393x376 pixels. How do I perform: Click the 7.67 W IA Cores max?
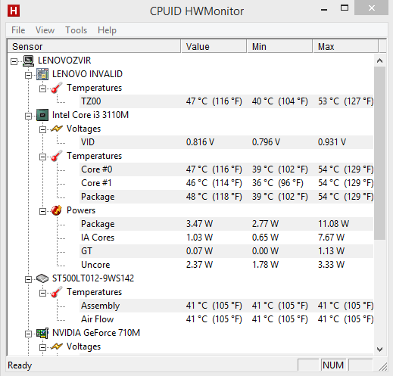[x=331, y=238]
